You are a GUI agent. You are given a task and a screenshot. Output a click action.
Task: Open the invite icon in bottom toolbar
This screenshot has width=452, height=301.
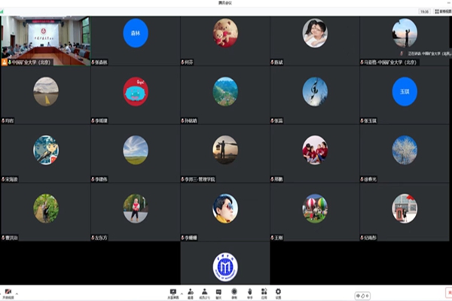[x=190, y=292]
